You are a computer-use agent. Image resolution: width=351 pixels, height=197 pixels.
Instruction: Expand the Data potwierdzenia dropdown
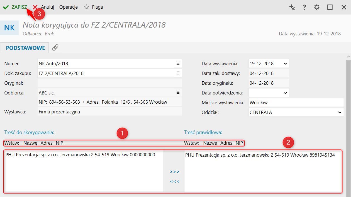285,93
